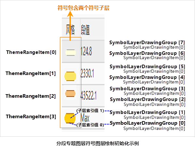Image resolution: width=195 pixels, height=151 pixels.
Task: Click SymbolLayerDrawingGroup [4] heading
Action: [147, 77]
